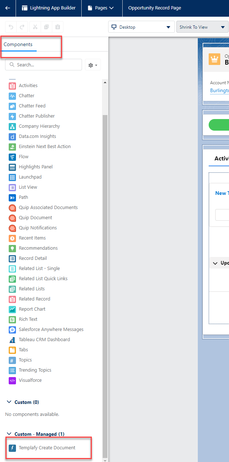
Task: Open the components gear settings menu
Action: click(93, 65)
